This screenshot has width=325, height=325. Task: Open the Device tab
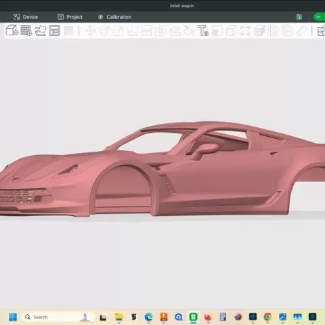pyautogui.click(x=26, y=17)
